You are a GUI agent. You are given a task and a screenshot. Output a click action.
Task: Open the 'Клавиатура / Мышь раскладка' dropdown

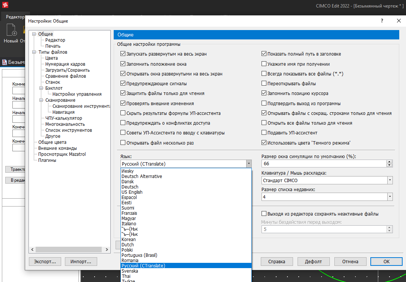click(x=390, y=180)
